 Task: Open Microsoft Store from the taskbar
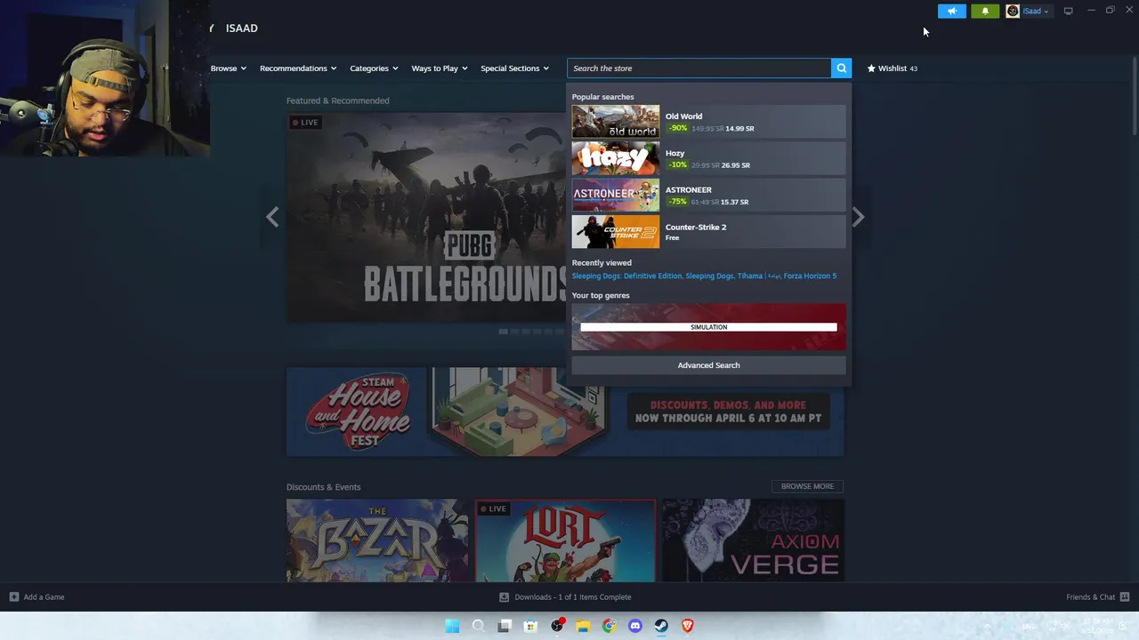[530, 626]
